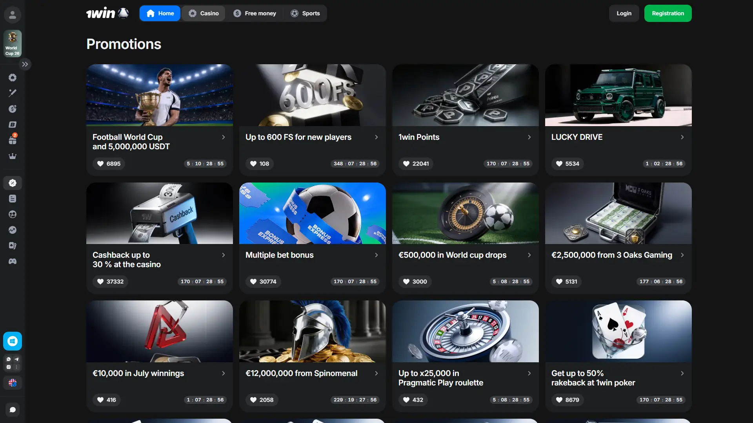Open the document list icon in sidebar

click(13, 199)
